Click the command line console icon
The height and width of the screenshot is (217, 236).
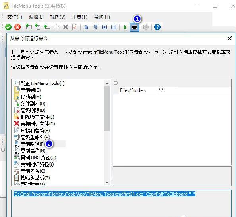pyautogui.click(x=134, y=27)
